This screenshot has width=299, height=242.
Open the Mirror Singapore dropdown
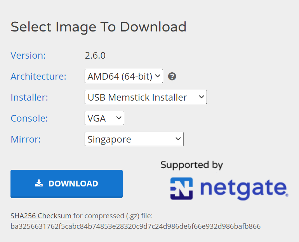(134, 139)
